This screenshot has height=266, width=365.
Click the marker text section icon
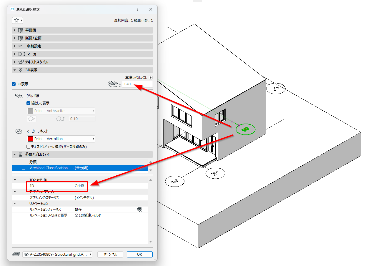click(x=19, y=131)
